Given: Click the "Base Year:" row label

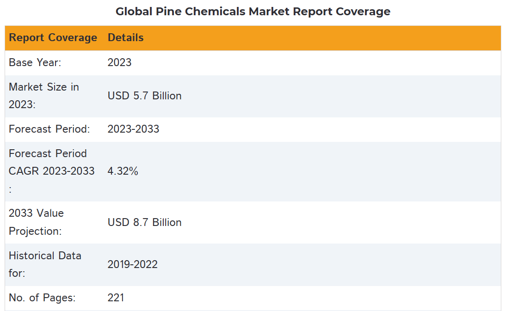Looking at the screenshot, I should tap(35, 62).
